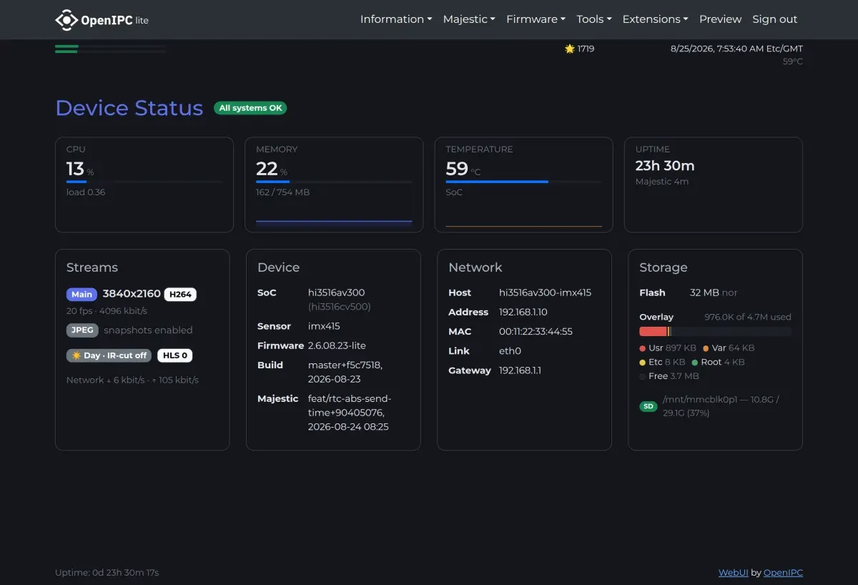The width and height of the screenshot is (858, 585).
Task: Open the OpenIPC footer link
Action: [x=783, y=572]
